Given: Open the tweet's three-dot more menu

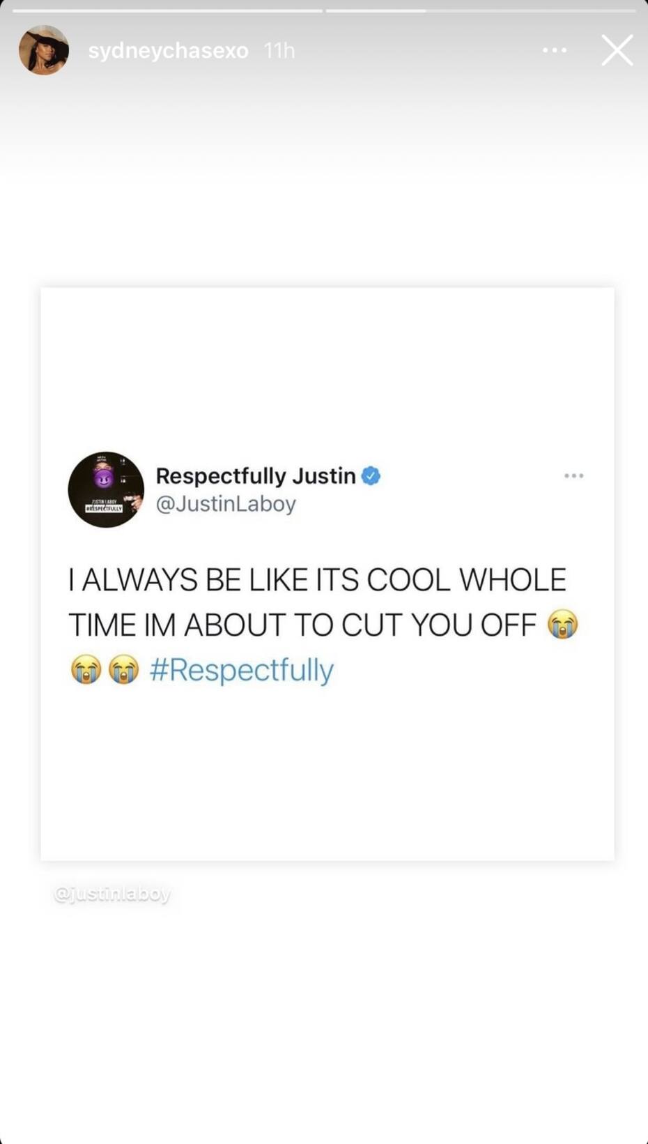Looking at the screenshot, I should pos(574,475).
